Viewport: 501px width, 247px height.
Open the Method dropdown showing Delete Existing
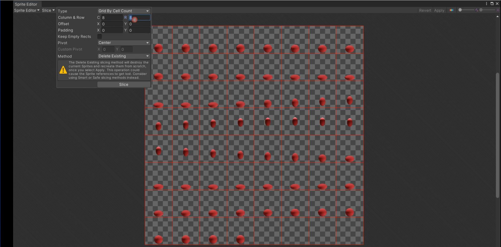tap(124, 56)
